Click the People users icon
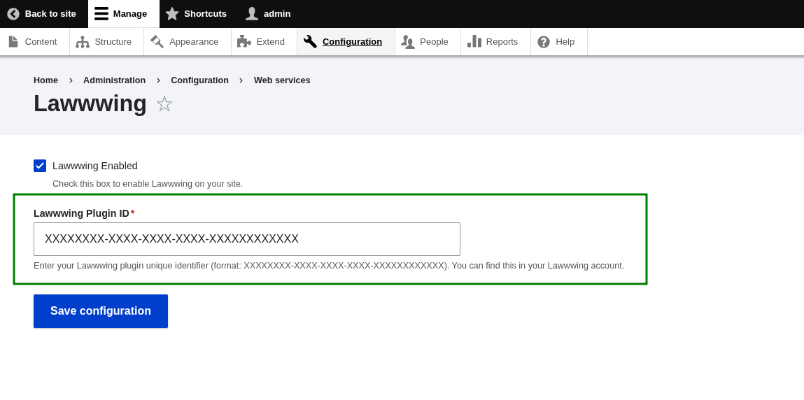Viewport: 804px width, 400px height. pos(408,41)
